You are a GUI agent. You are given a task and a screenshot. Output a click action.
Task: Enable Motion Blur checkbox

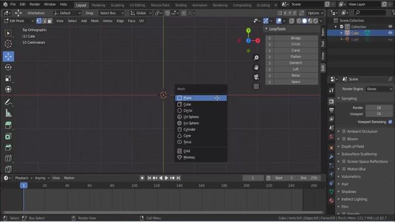click(x=344, y=169)
